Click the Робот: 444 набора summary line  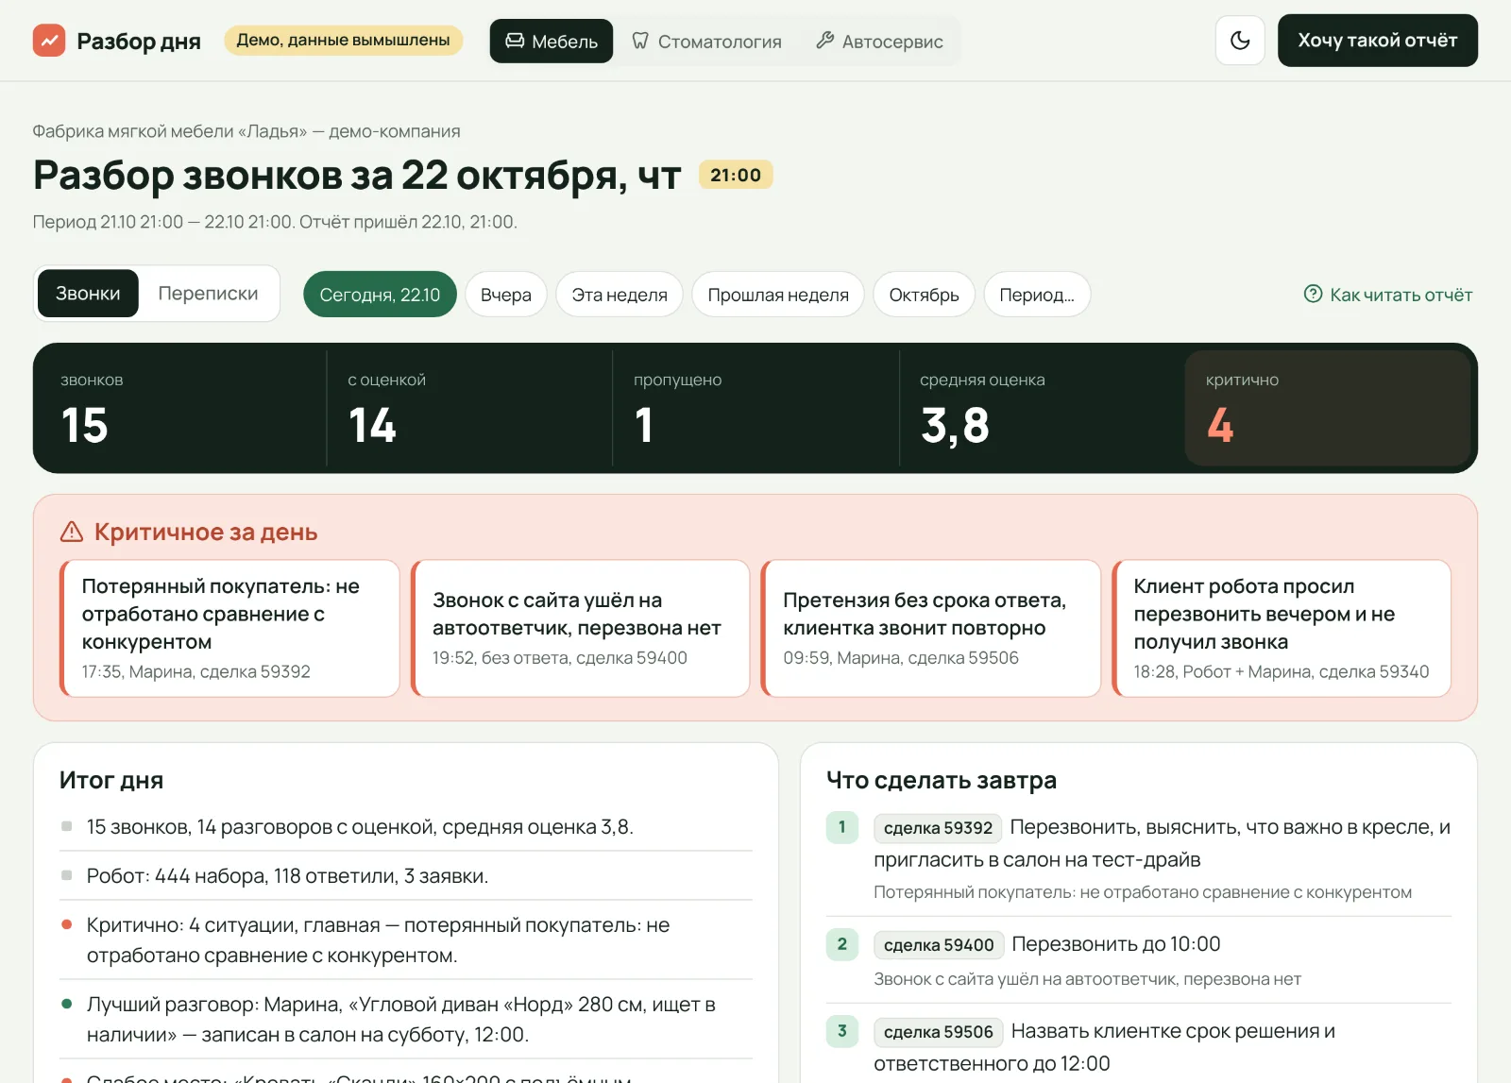pos(406,875)
